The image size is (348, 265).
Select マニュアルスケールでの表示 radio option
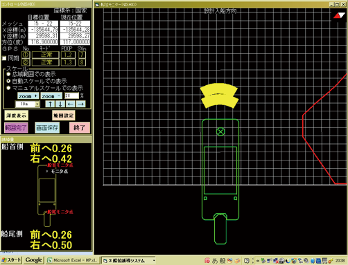(8, 88)
